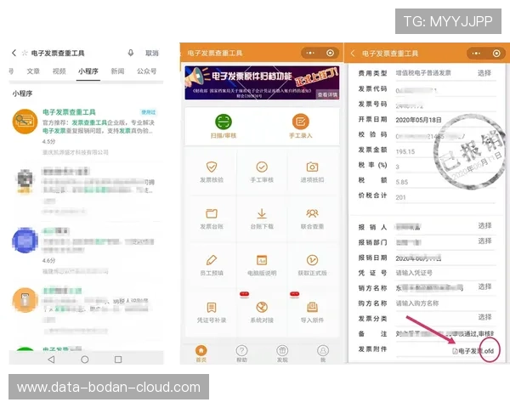Viewport: 510px width, 408px height.
Task: Open 联合查重 people icon
Action: click(312, 213)
